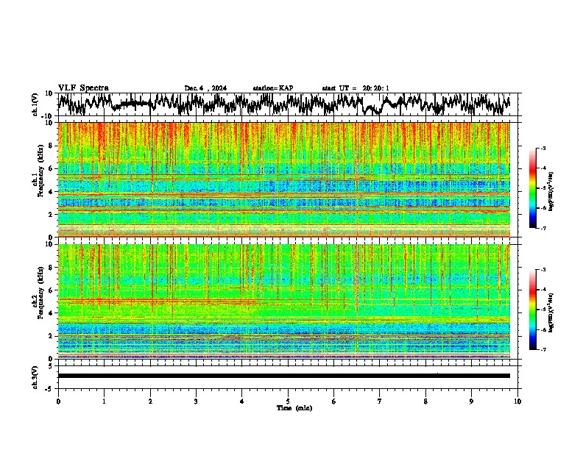Click time axis tick label "4"
The width and height of the screenshot is (583, 450).
(242, 401)
